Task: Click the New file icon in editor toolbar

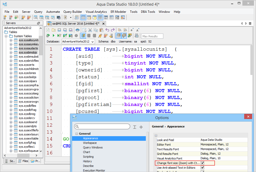Action: (48, 30)
